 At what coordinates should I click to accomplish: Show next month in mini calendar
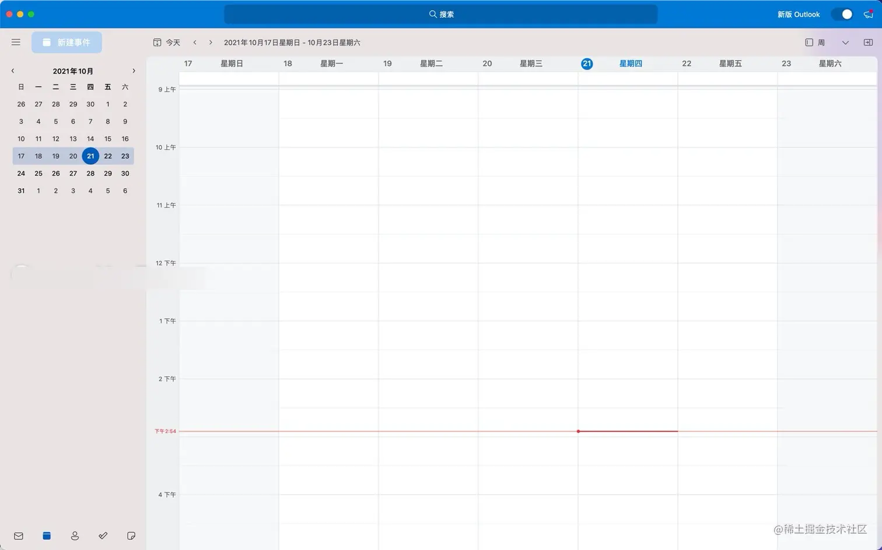coord(134,71)
